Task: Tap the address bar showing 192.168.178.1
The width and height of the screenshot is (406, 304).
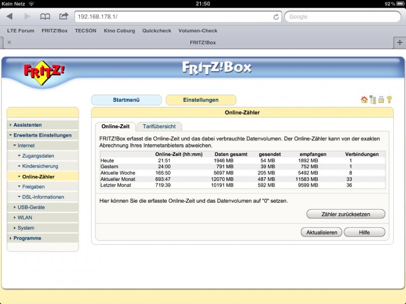Action: click(174, 17)
